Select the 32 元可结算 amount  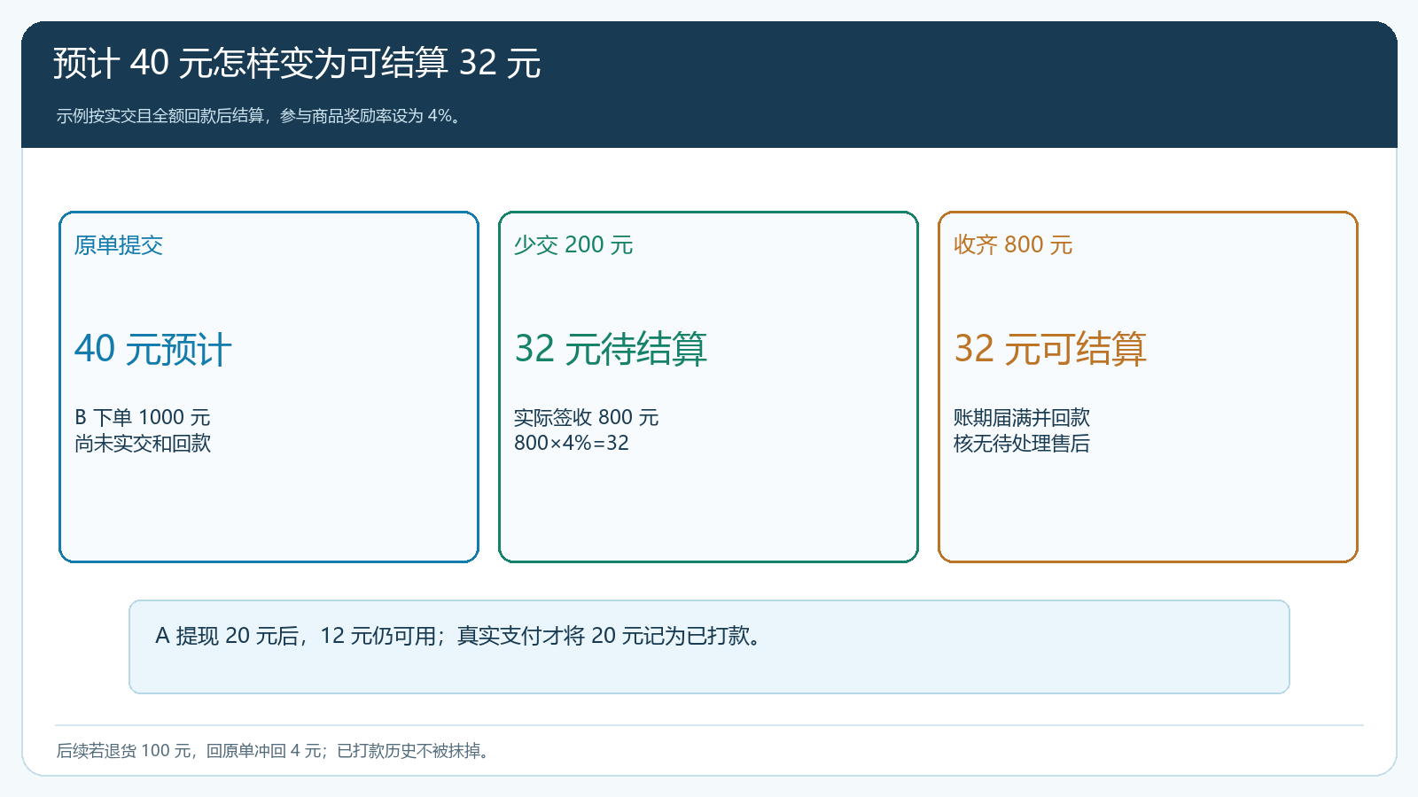click(1050, 349)
